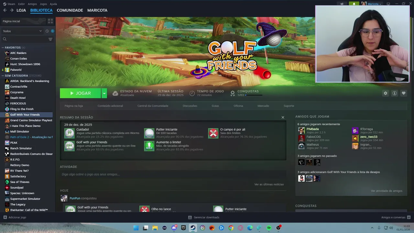Open the conquistas achievements gear icon
414x233 pixels.
point(232,93)
